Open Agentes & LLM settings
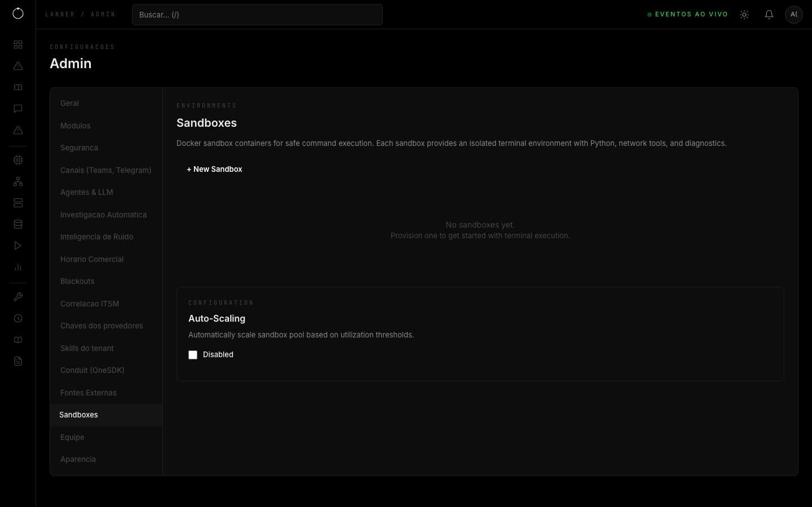The width and height of the screenshot is (812, 507). 106,192
